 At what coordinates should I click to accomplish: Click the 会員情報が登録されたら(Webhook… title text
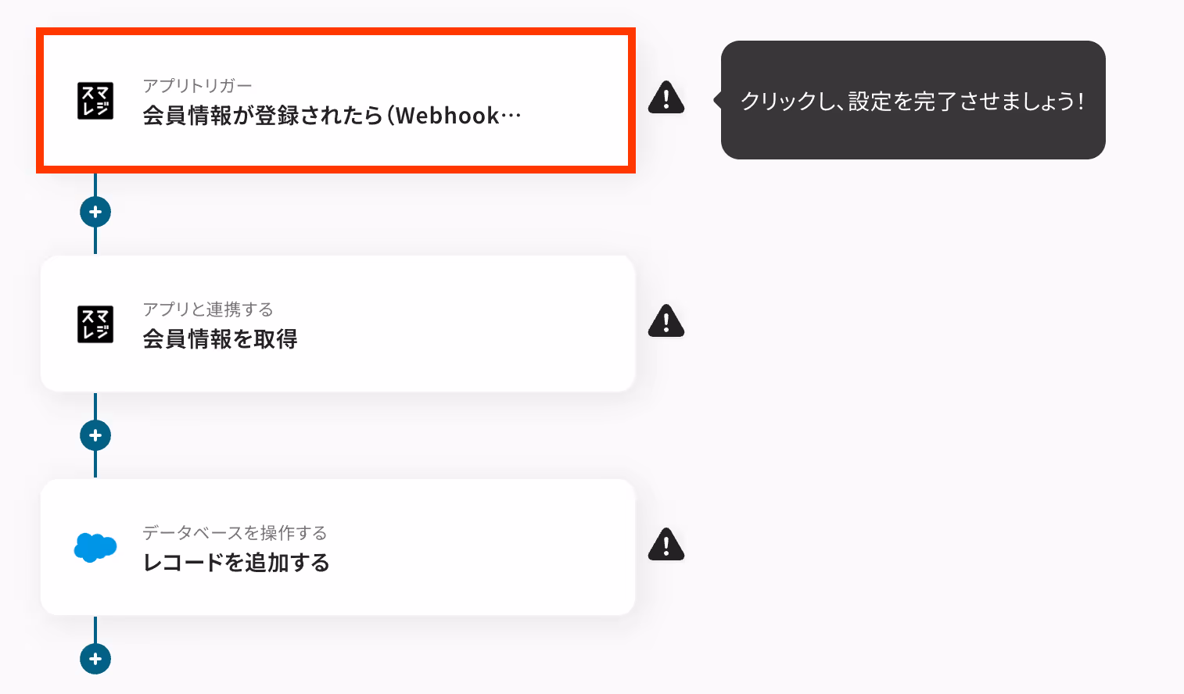pyautogui.click(x=332, y=116)
